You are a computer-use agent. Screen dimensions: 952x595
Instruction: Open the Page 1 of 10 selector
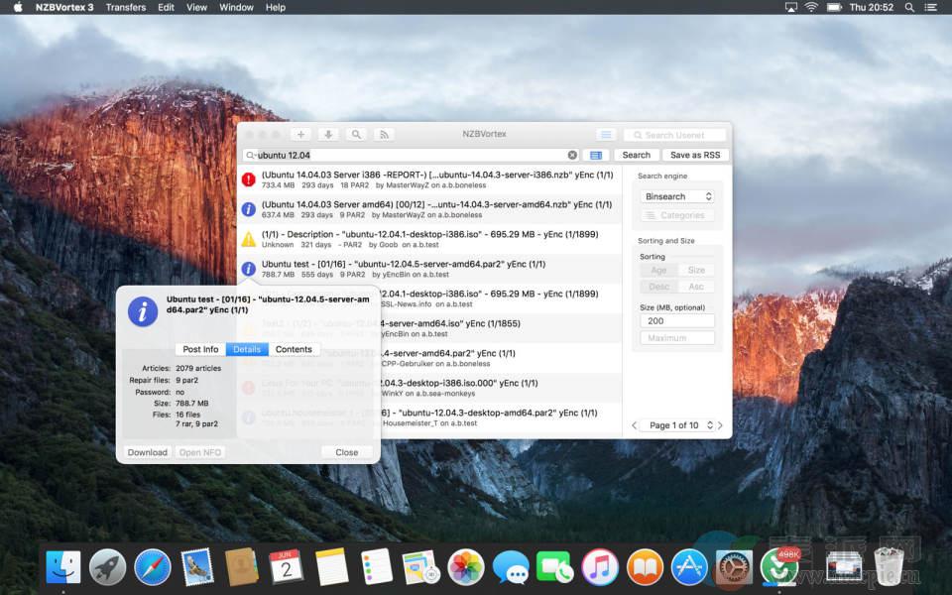(678, 425)
